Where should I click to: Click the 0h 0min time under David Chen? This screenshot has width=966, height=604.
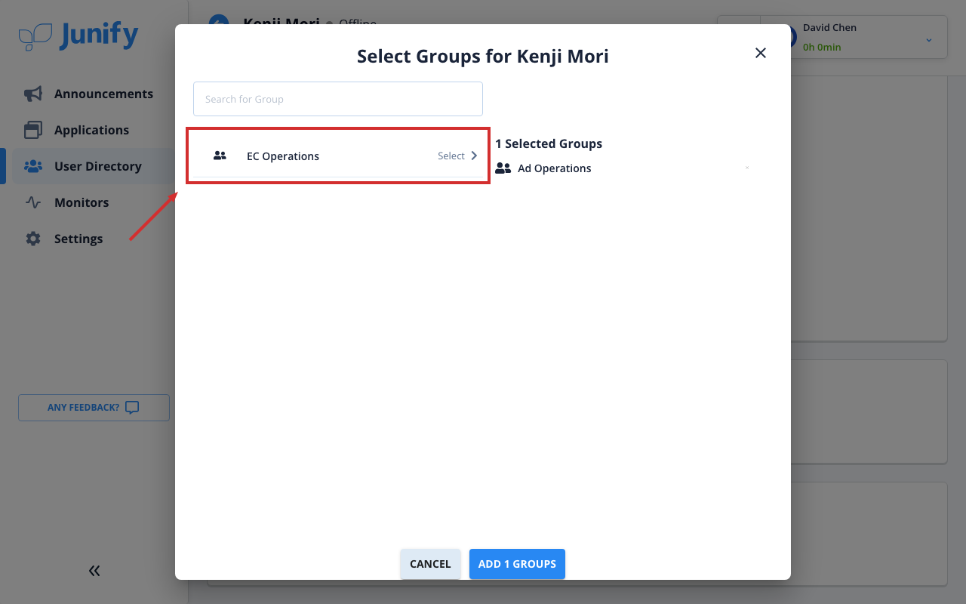[822, 47]
